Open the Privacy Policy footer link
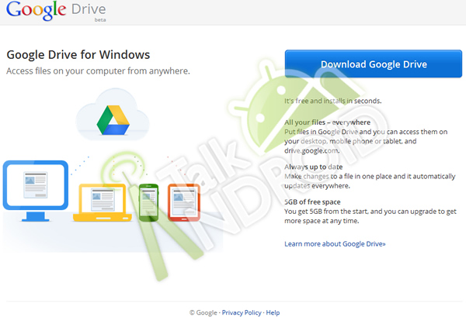Image resolution: width=466 pixels, height=317 pixels. click(x=242, y=312)
